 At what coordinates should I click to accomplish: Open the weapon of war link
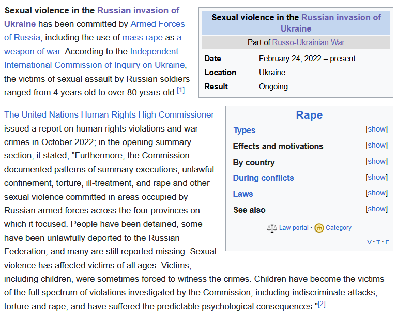pos(33,51)
